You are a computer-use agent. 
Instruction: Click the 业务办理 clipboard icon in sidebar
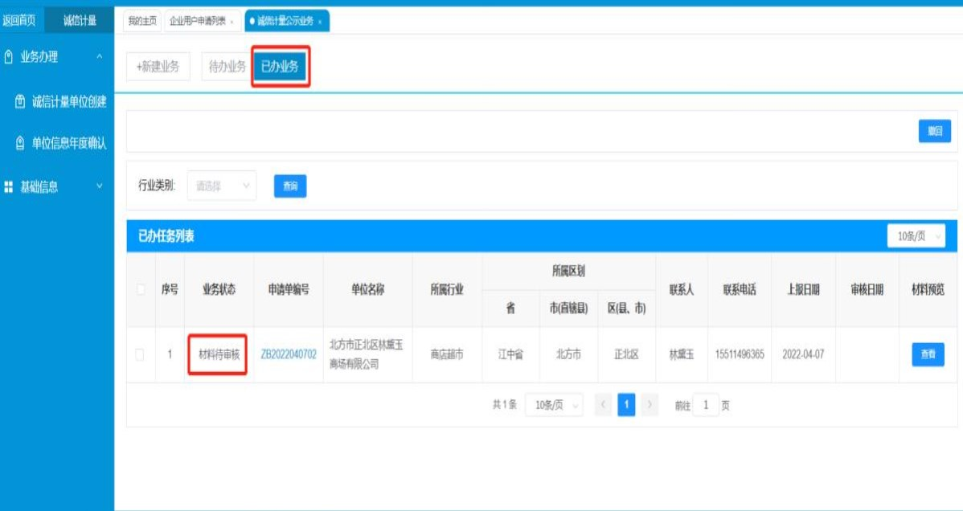pos(9,57)
